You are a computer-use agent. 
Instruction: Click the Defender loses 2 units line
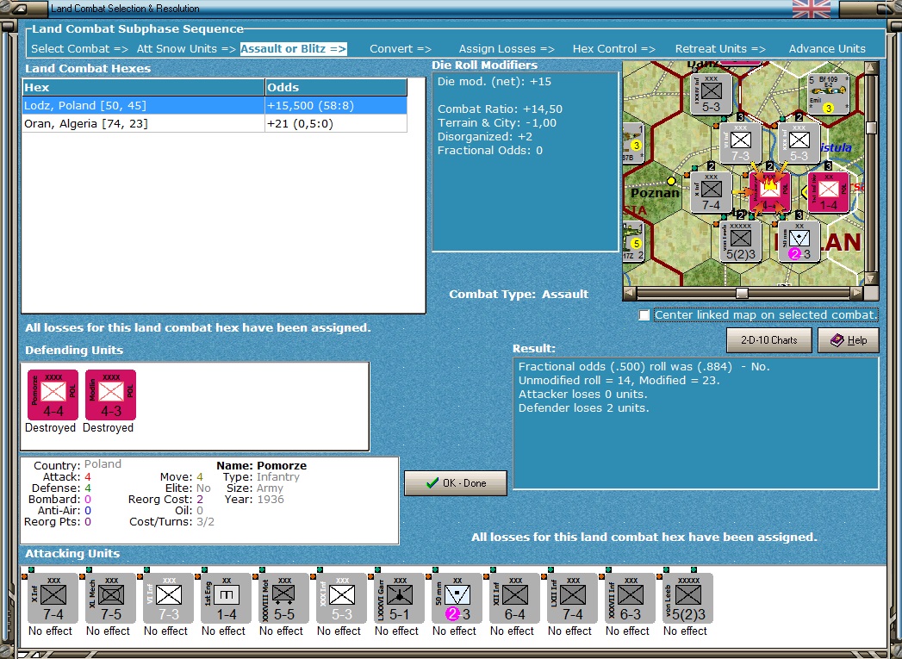tap(583, 407)
